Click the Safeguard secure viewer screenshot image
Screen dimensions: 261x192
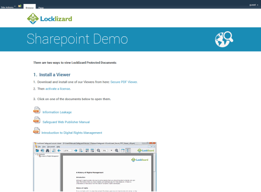pos(95,167)
